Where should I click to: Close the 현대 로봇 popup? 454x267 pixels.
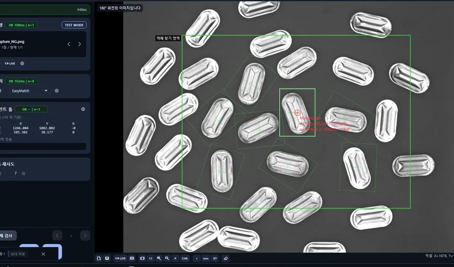[x=43, y=254]
